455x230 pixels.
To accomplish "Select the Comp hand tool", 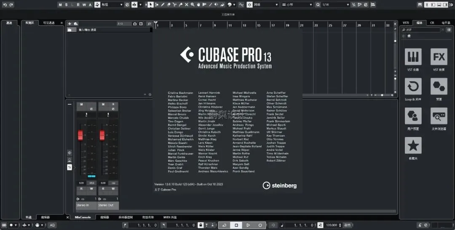I will (x=199, y=5).
